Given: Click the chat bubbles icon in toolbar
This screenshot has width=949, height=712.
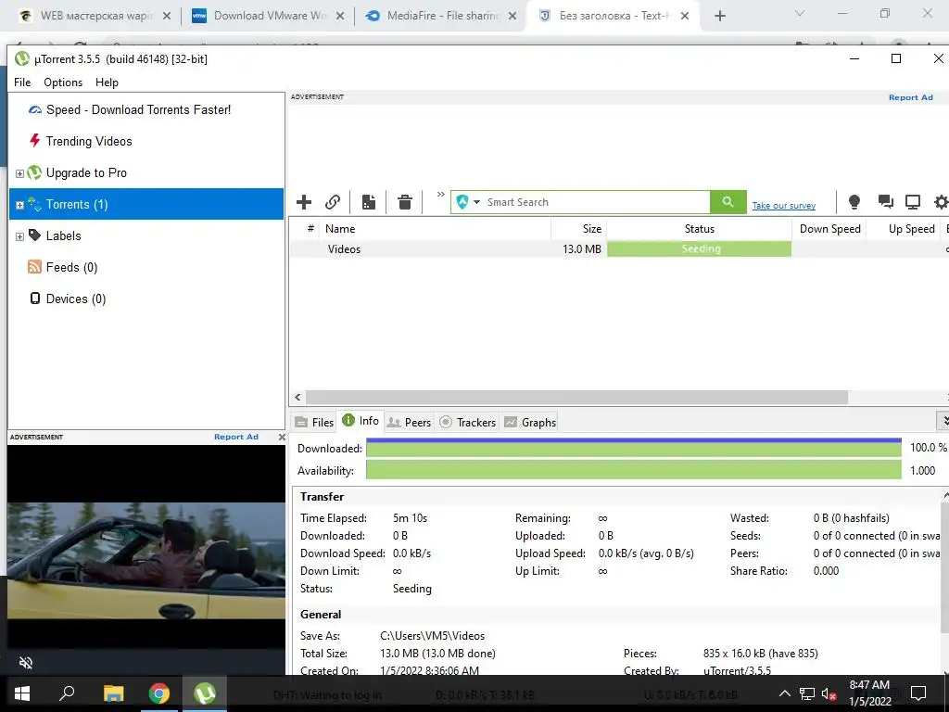Looking at the screenshot, I should click(x=885, y=202).
